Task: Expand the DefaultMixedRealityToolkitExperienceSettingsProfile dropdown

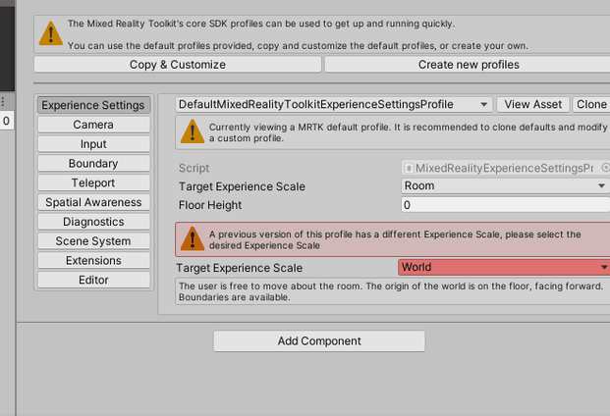Action: 334,104
